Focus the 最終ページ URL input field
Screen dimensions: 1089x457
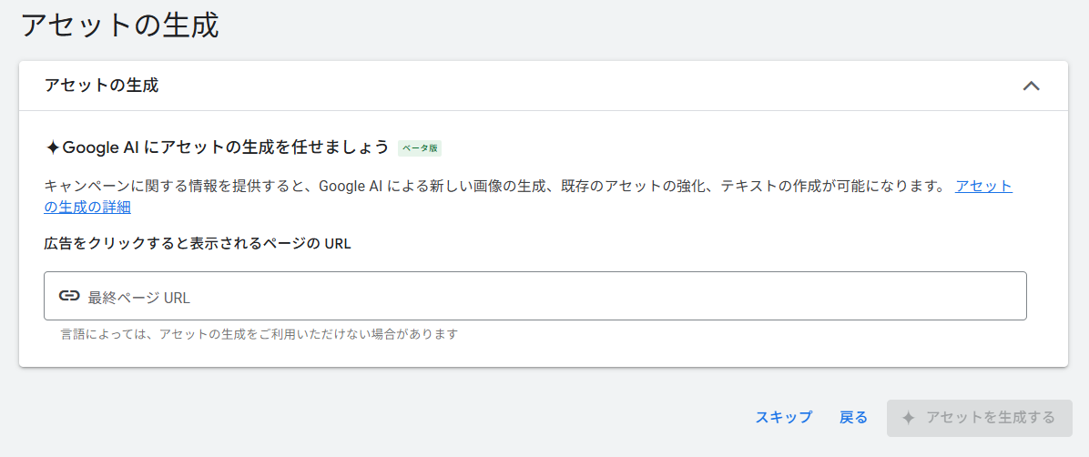click(x=546, y=297)
